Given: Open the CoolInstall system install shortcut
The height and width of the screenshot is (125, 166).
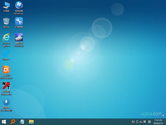Looking at the screenshot, I should 6,102.
